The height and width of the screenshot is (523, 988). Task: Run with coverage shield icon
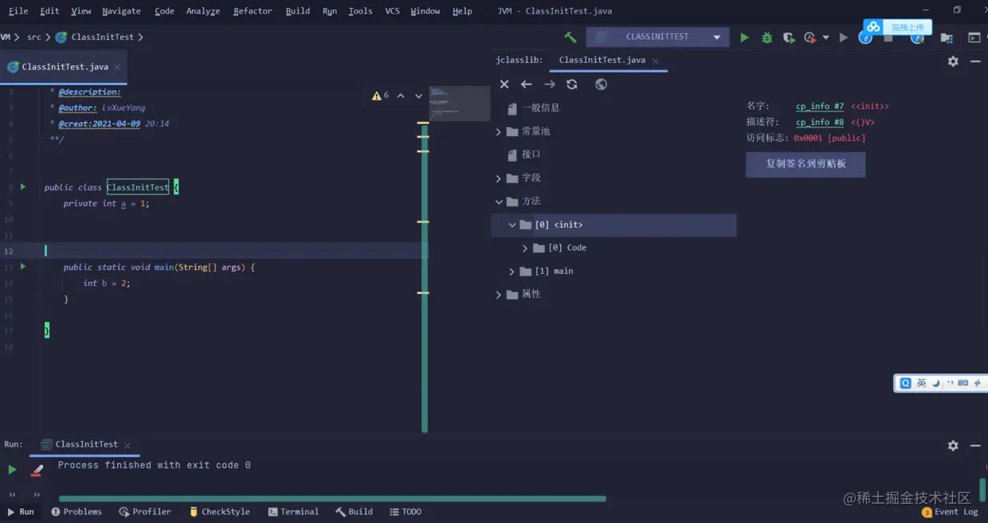(789, 37)
